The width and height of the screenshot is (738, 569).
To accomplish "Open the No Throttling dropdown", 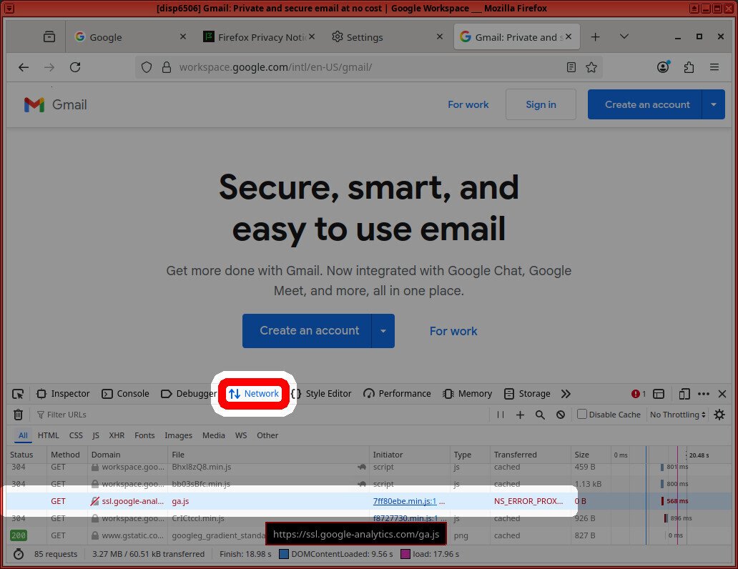I will point(675,415).
